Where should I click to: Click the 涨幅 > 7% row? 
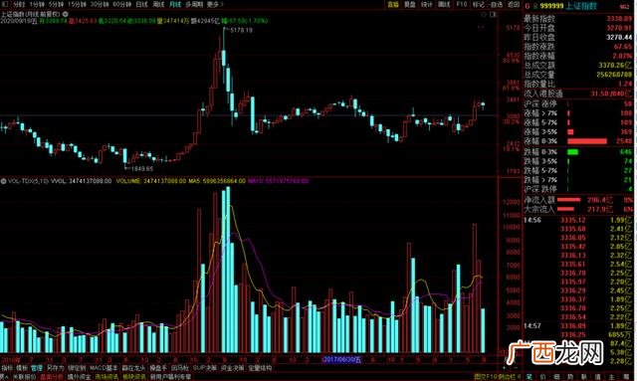[x=577, y=113]
